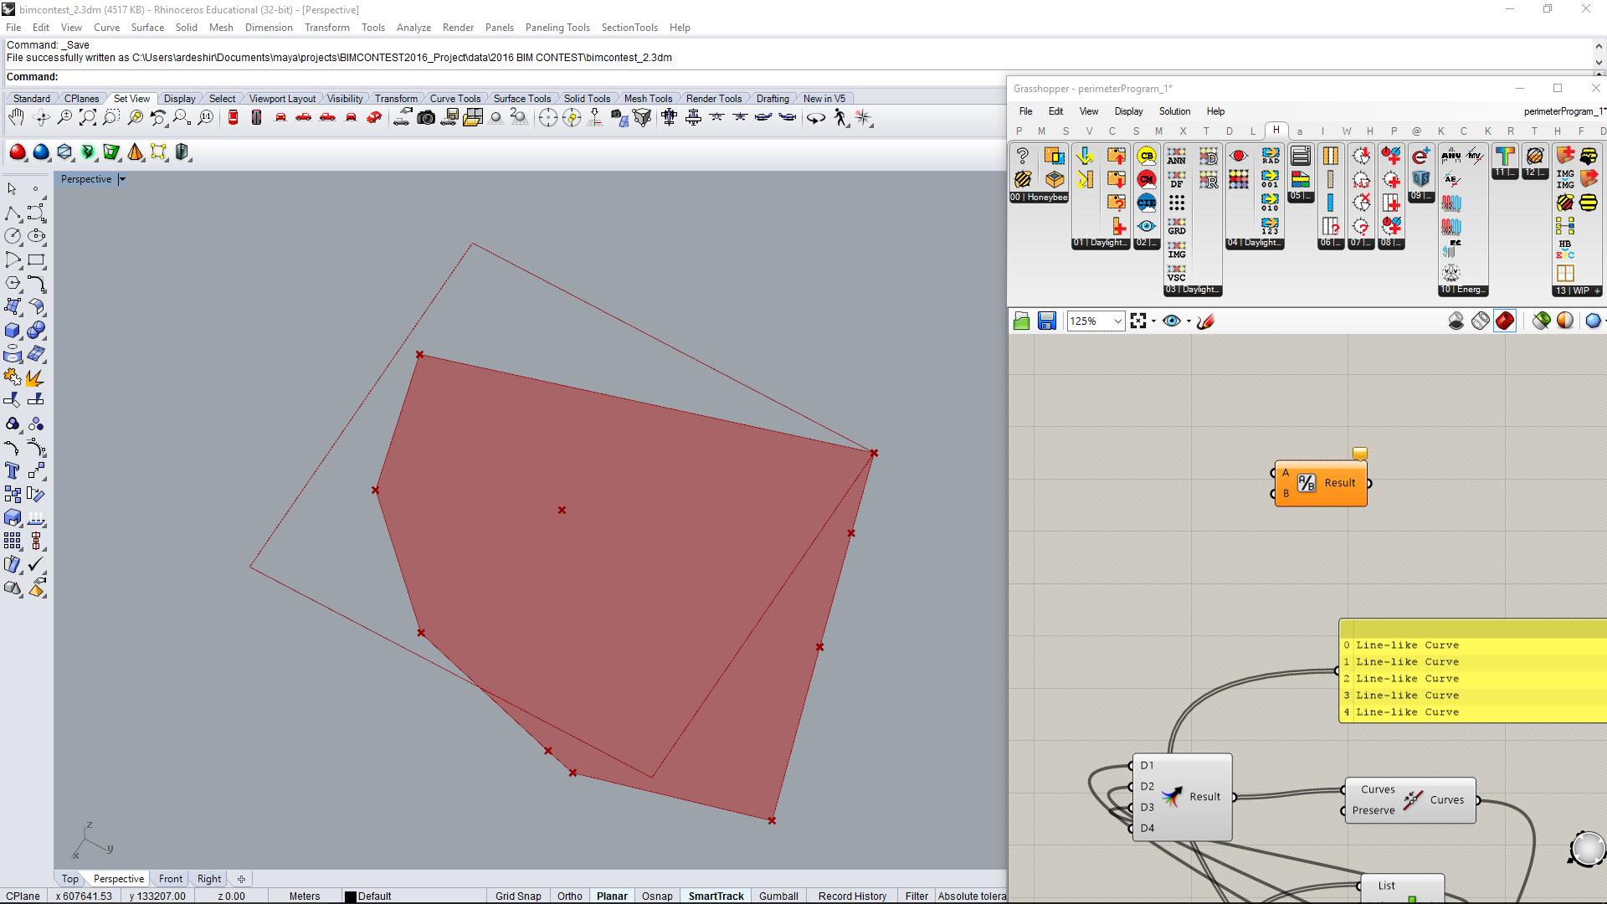Click the Text object tool icon
Viewport: 1607px width, 904px height.
(13, 470)
